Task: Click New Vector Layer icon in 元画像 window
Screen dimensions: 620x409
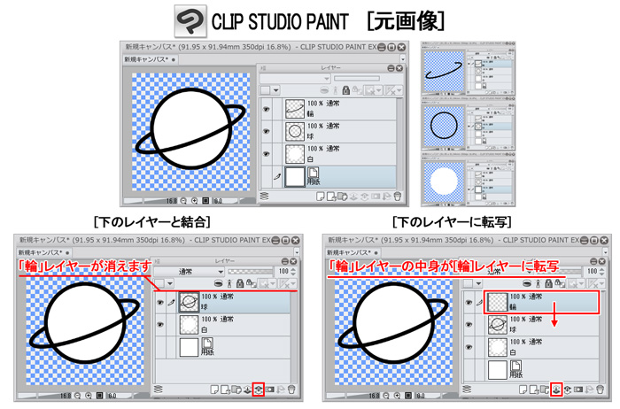Action: (331, 197)
